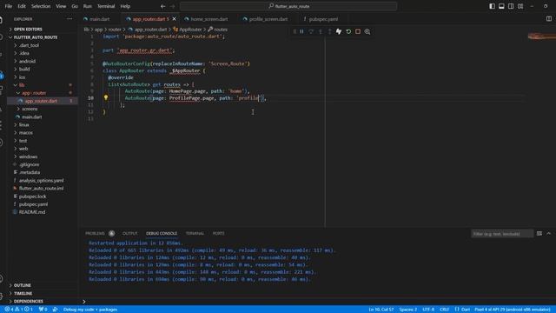Open the Run menu
Image resolution: width=556 pixels, height=313 pixels.
click(x=87, y=6)
